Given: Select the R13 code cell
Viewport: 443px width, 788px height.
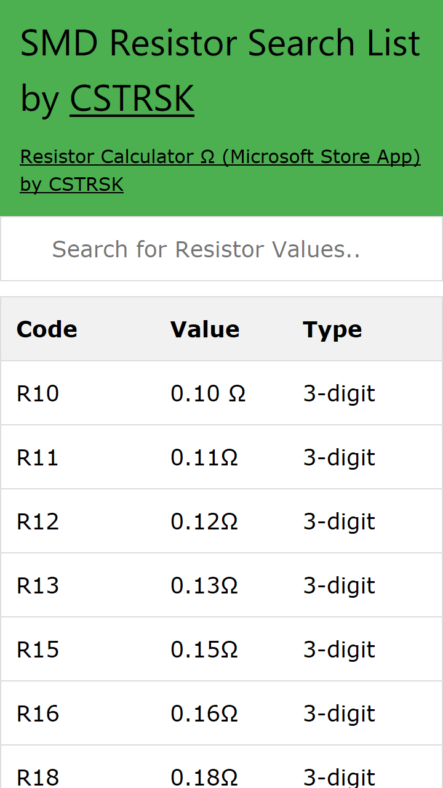Looking at the screenshot, I should click(x=38, y=585).
